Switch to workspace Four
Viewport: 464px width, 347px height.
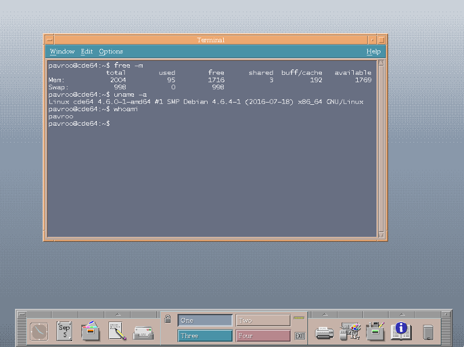(x=262, y=335)
